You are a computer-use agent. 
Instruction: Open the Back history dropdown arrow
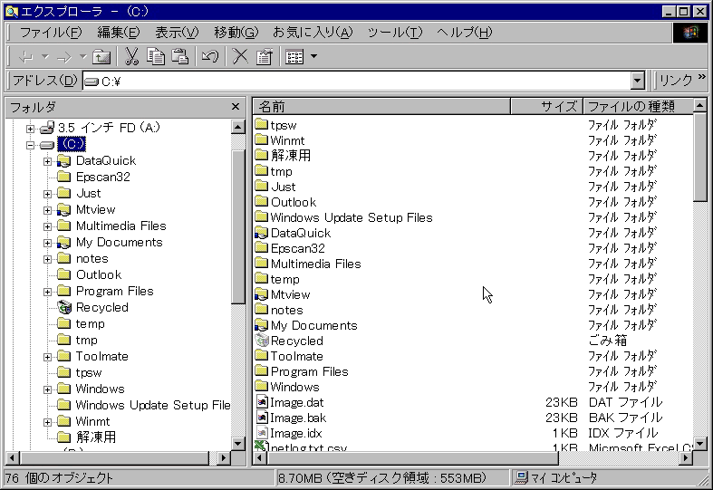tap(45, 57)
